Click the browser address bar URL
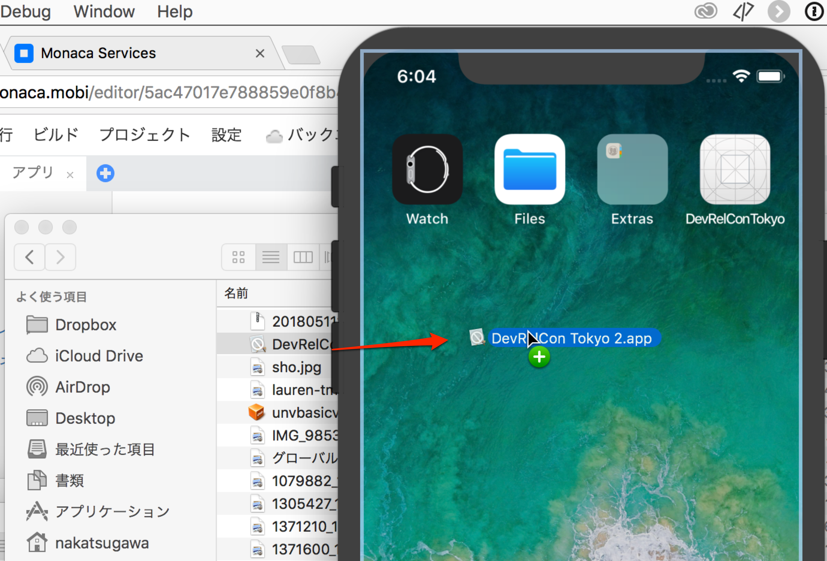The image size is (827, 561). [169, 93]
